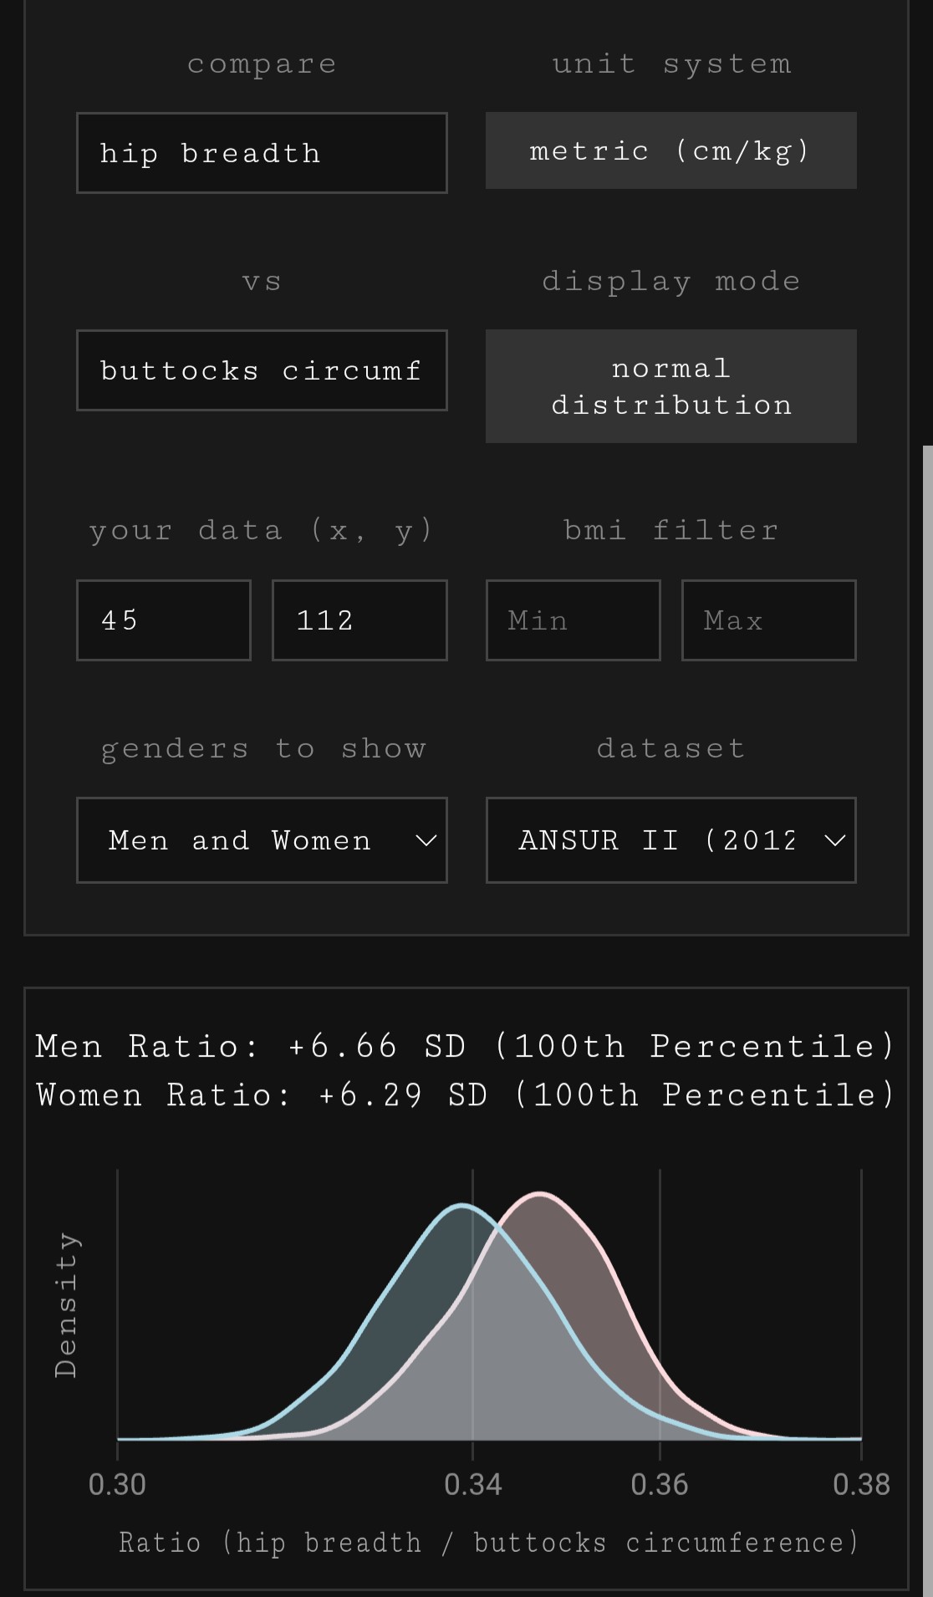Click the 'your data (x, y)' label
Screen dimensions: 933x1597
click(x=262, y=531)
